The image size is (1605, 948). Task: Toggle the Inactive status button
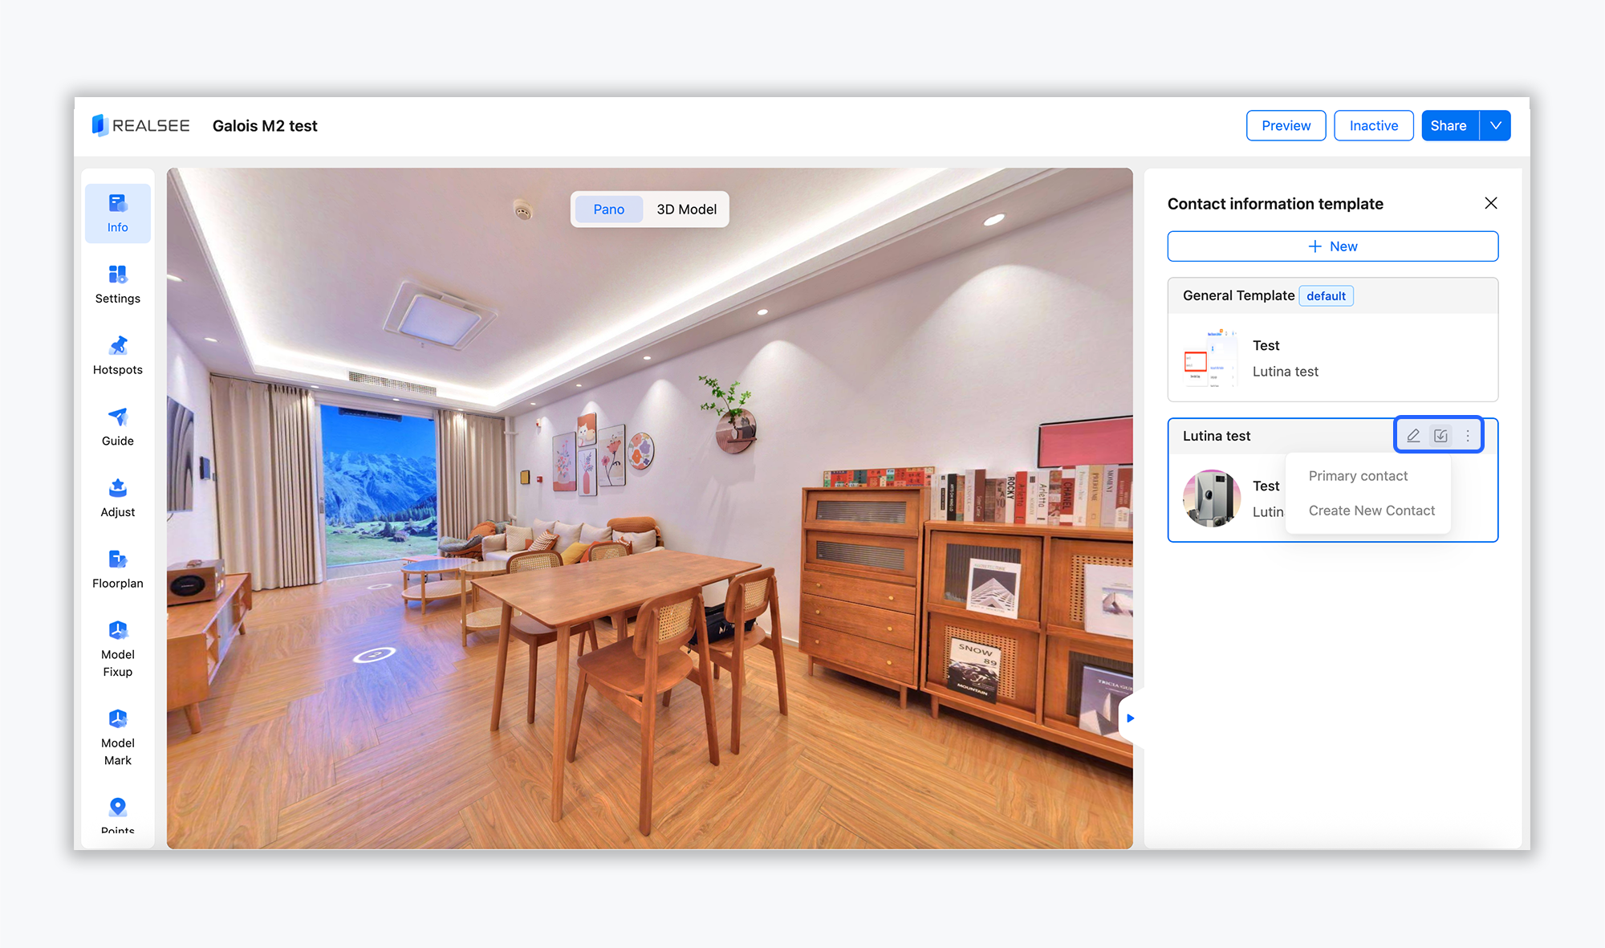tap(1373, 125)
